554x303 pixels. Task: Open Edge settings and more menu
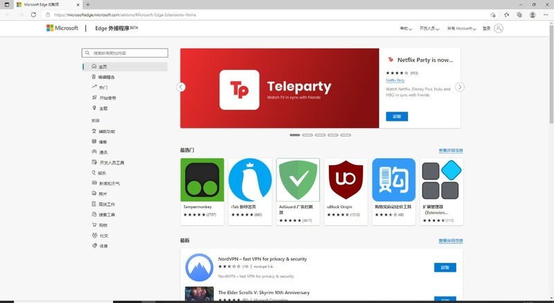pyautogui.click(x=546, y=15)
